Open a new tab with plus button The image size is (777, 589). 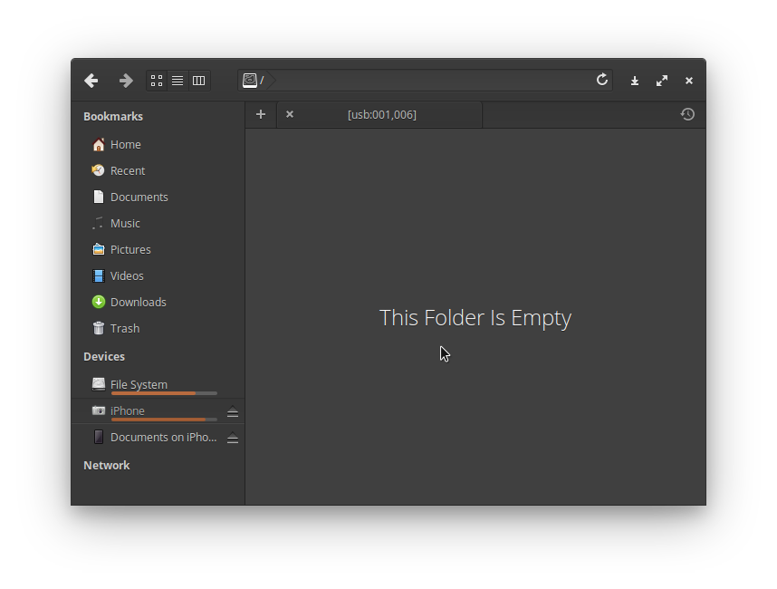[x=261, y=114]
